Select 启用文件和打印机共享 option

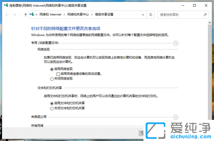click(52, 103)
